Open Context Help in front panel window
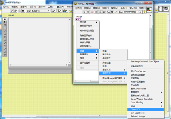Screen dimensions: 171x119 coord(156,10)
